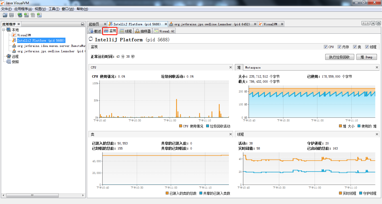Toggle the 类 checkbox
The height and width of the screenshot is (204, 382).
355,47
